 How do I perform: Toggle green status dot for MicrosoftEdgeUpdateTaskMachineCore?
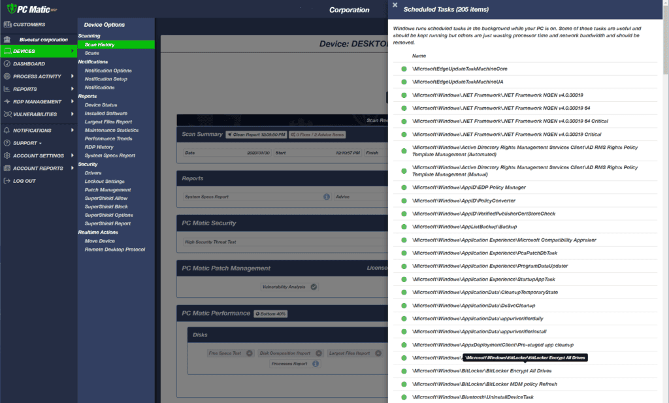(404, 69)
